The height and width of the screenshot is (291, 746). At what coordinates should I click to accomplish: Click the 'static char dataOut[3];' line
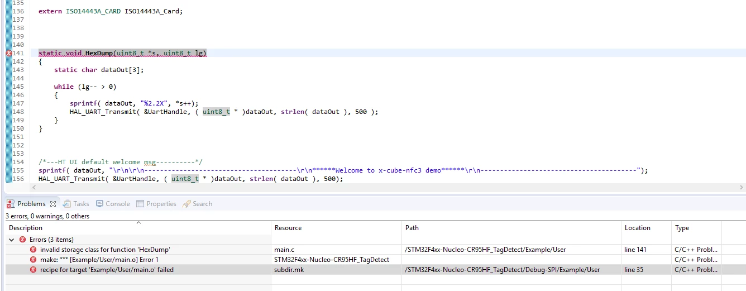click(x=99, y=70)
